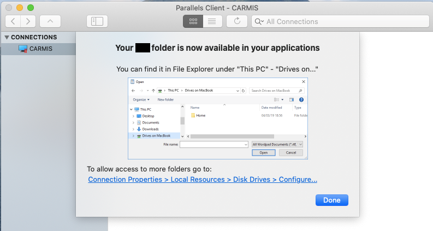
Task: Click Drives on MacBook in preview tree
Action: pyautogui.click(x=156, y=135)
